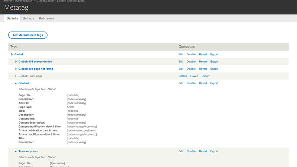
Task: Switch to the Defaults tab
Action: tap(12, 18)
